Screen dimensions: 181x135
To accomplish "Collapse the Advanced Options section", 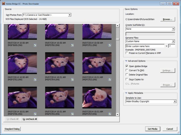I will coord(126,61).
